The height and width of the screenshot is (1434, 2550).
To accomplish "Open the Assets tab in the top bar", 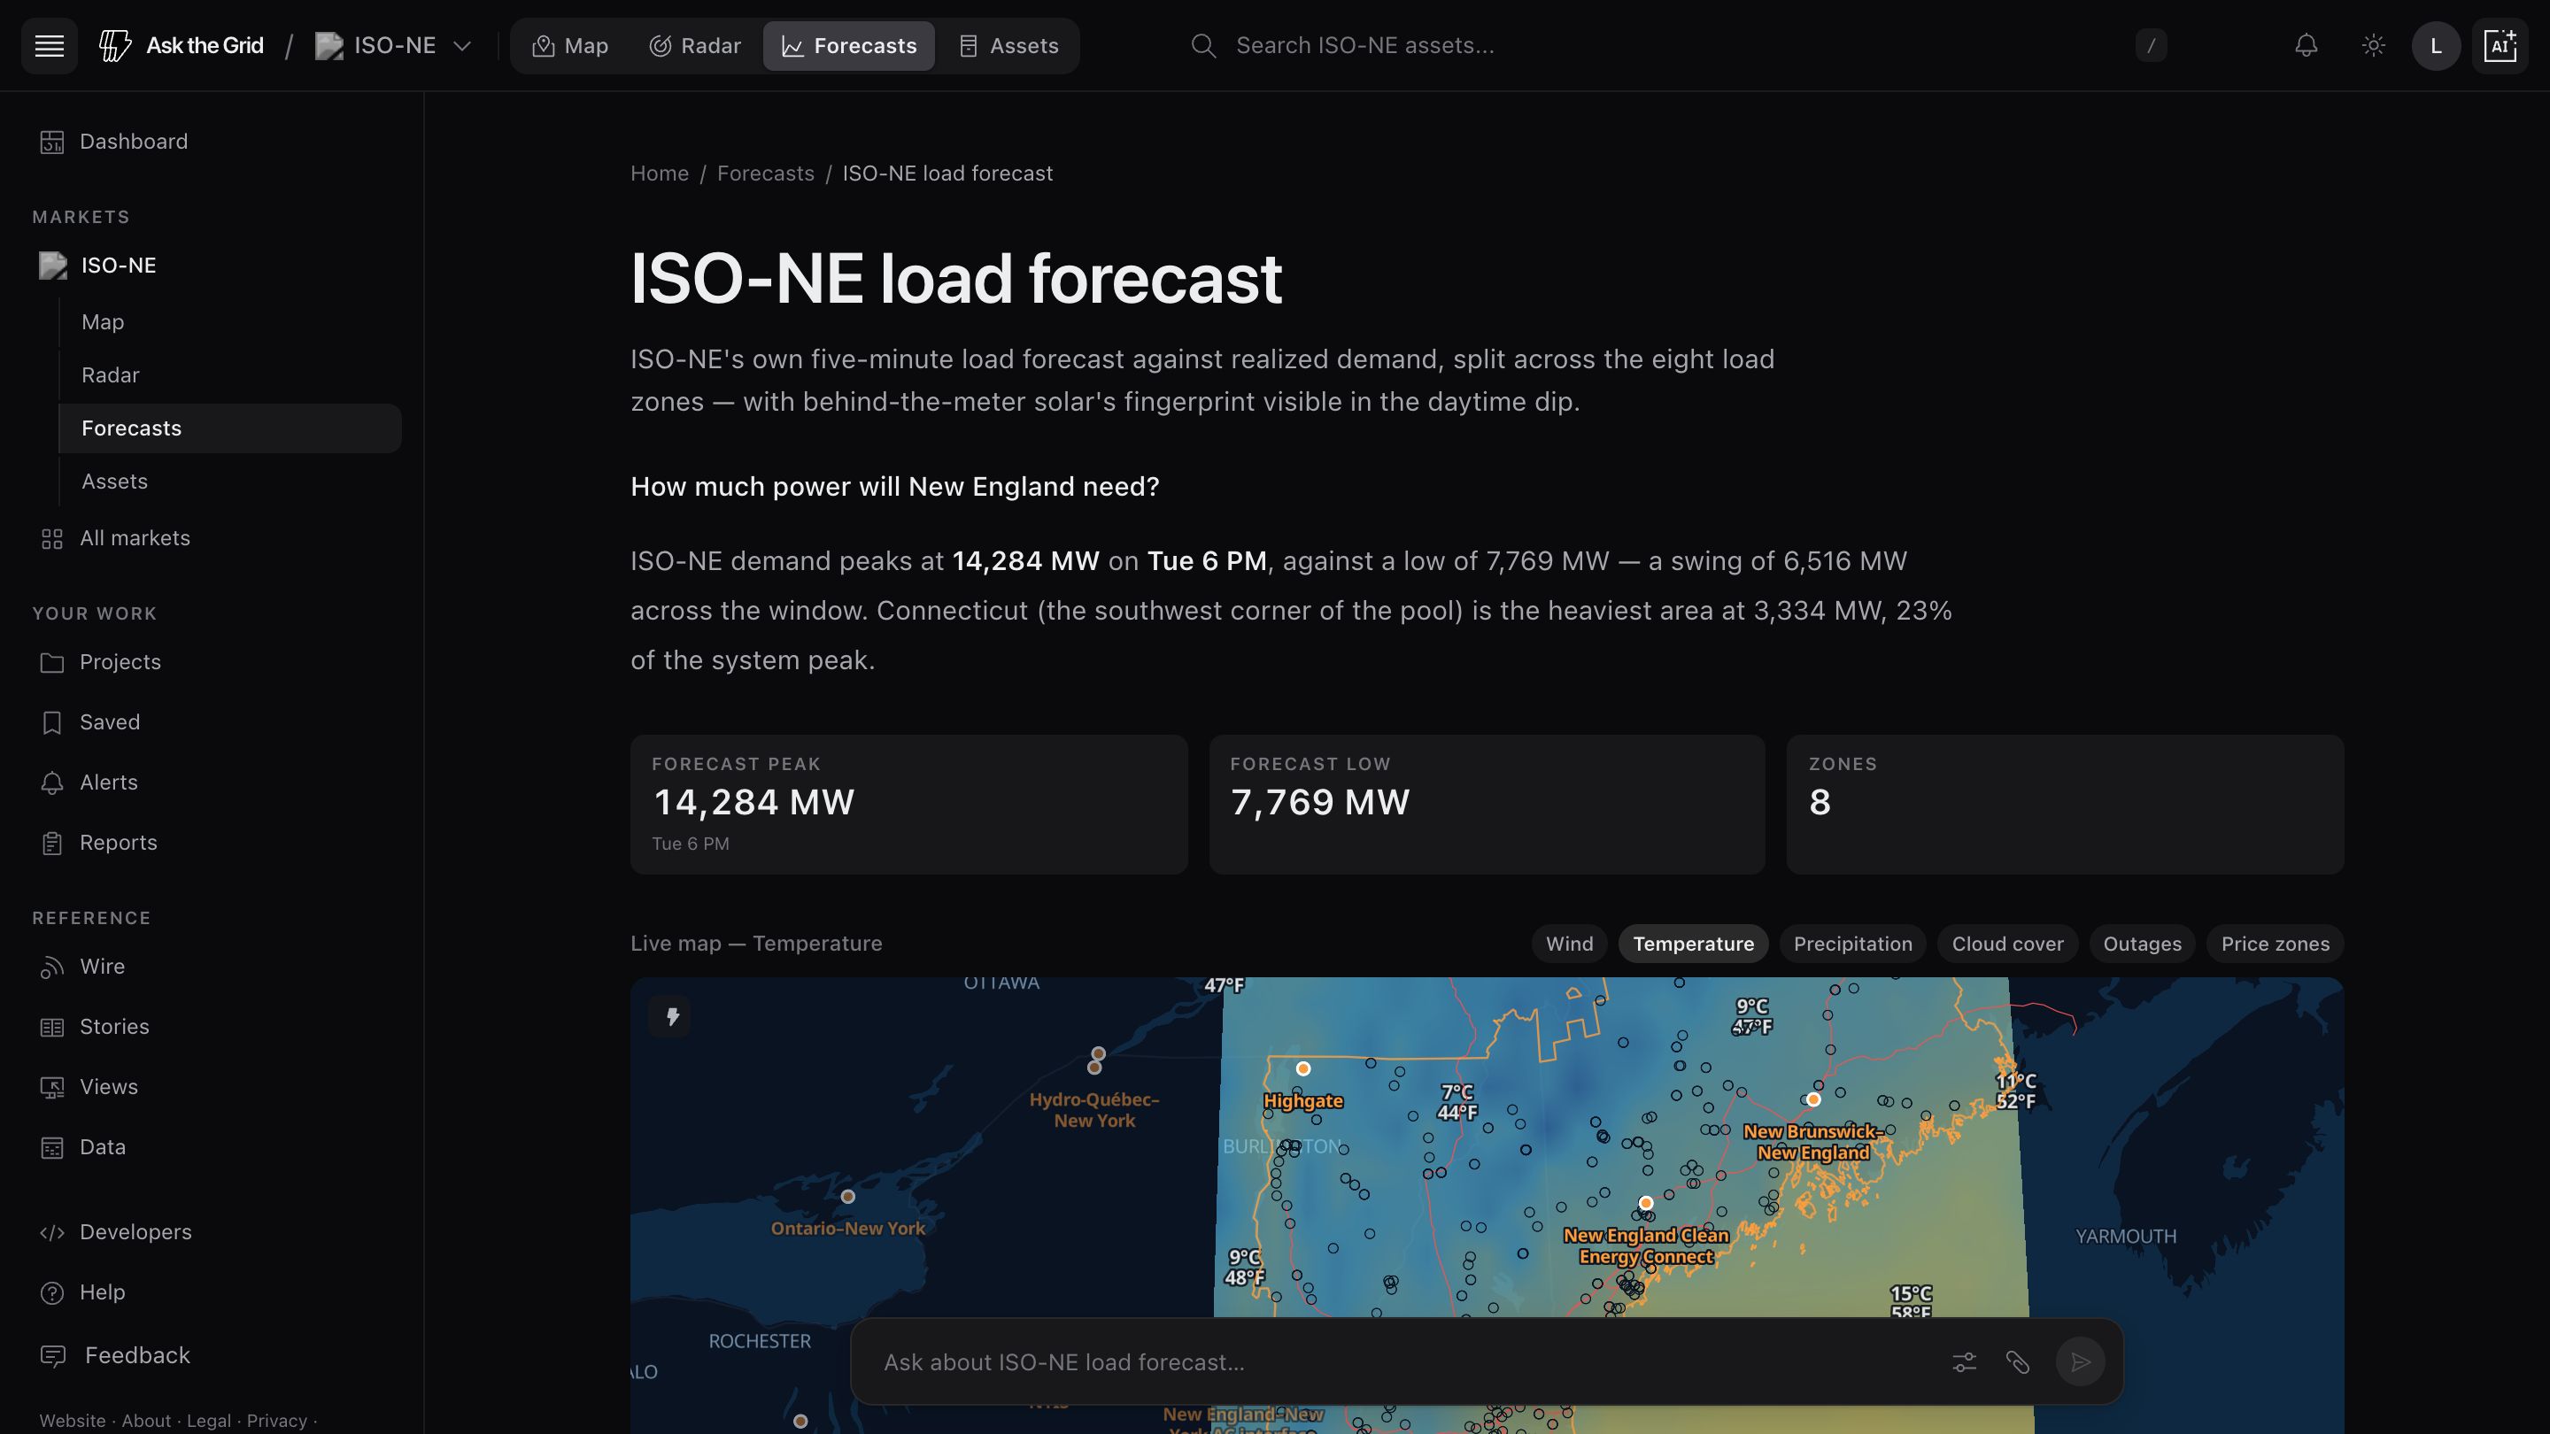I will (x=1008, y=45).
